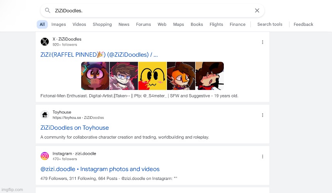This screenshot has width=332, height=193.
Task: Click the 'Fictonal-Men Enthusiast' description snippet
Action: click(139, 96)
